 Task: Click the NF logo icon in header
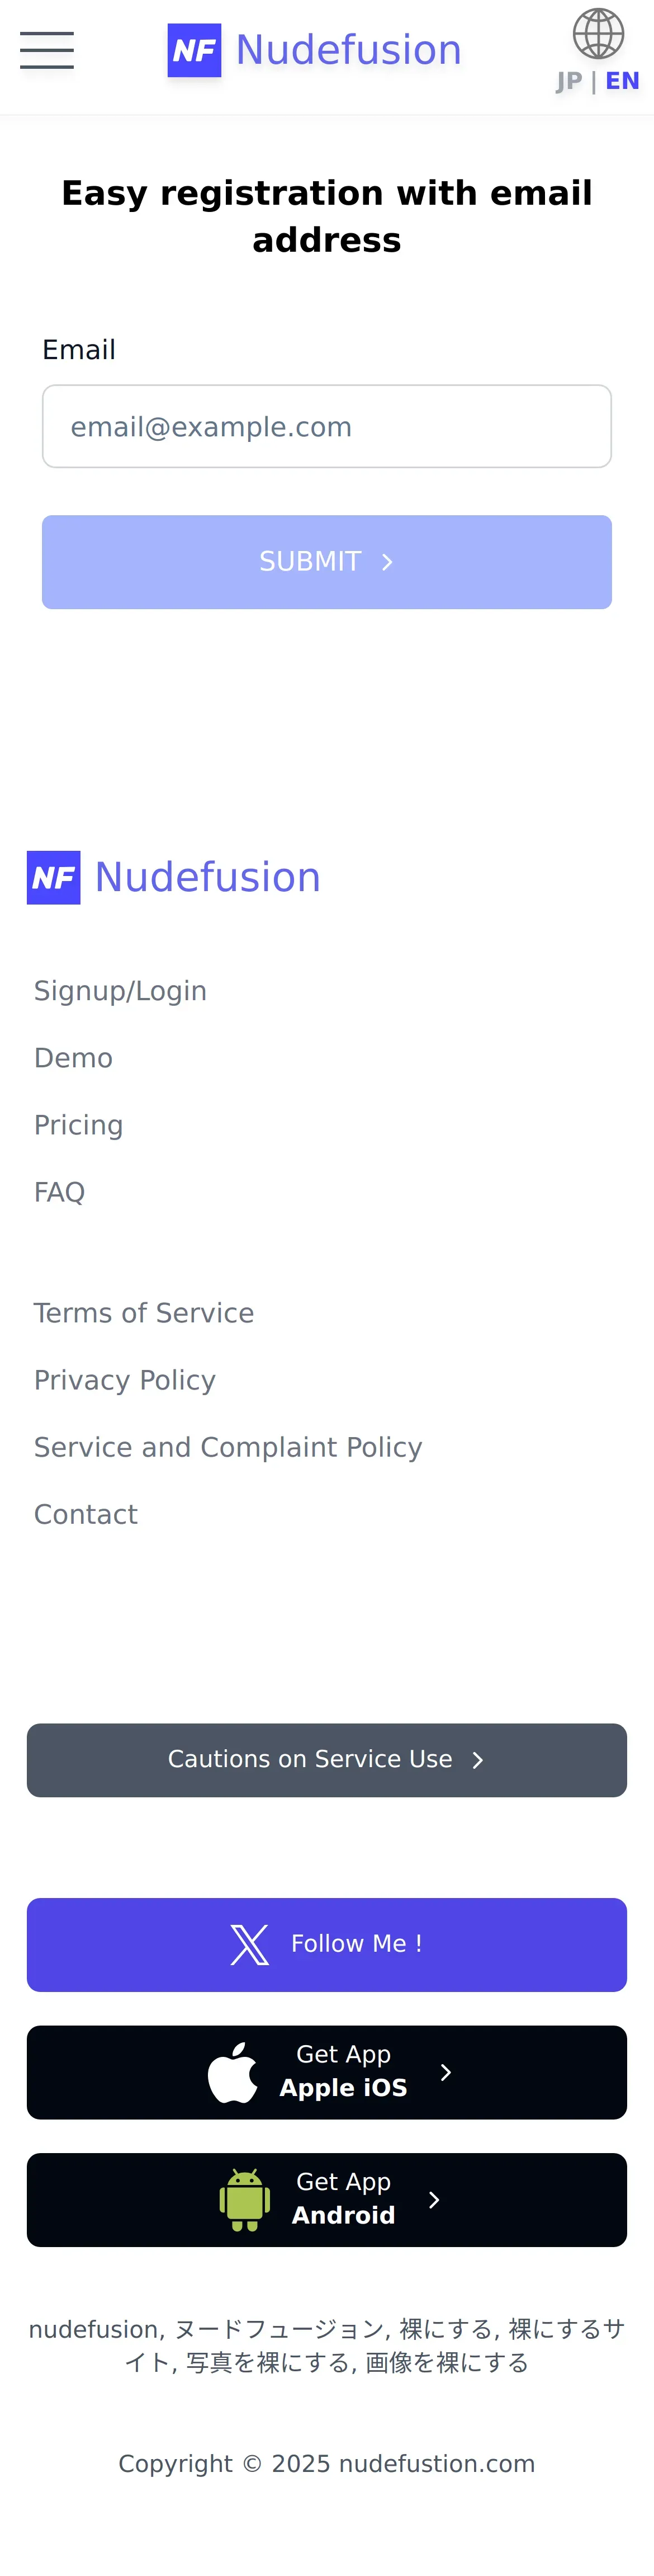tap(194, 50)
